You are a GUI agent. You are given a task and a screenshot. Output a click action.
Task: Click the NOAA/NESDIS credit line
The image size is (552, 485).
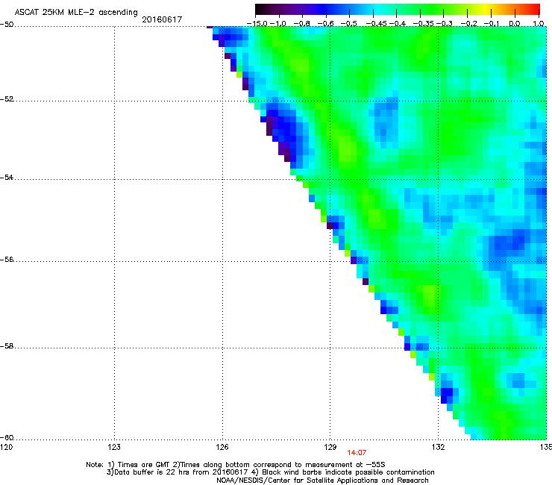pos(322,481)
